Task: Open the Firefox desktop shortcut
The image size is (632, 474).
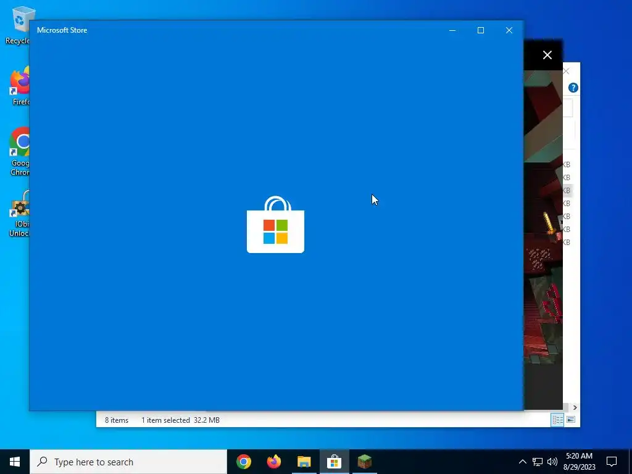Action: (20, 86)
